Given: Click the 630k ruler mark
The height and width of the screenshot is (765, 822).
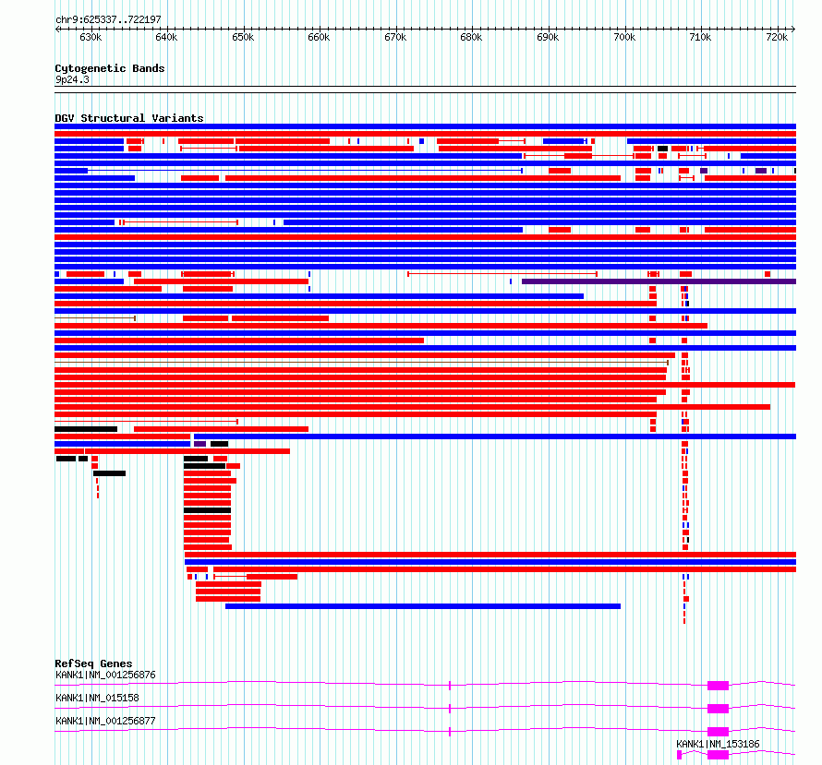Looking at the screenshot, I should (91, 38).
